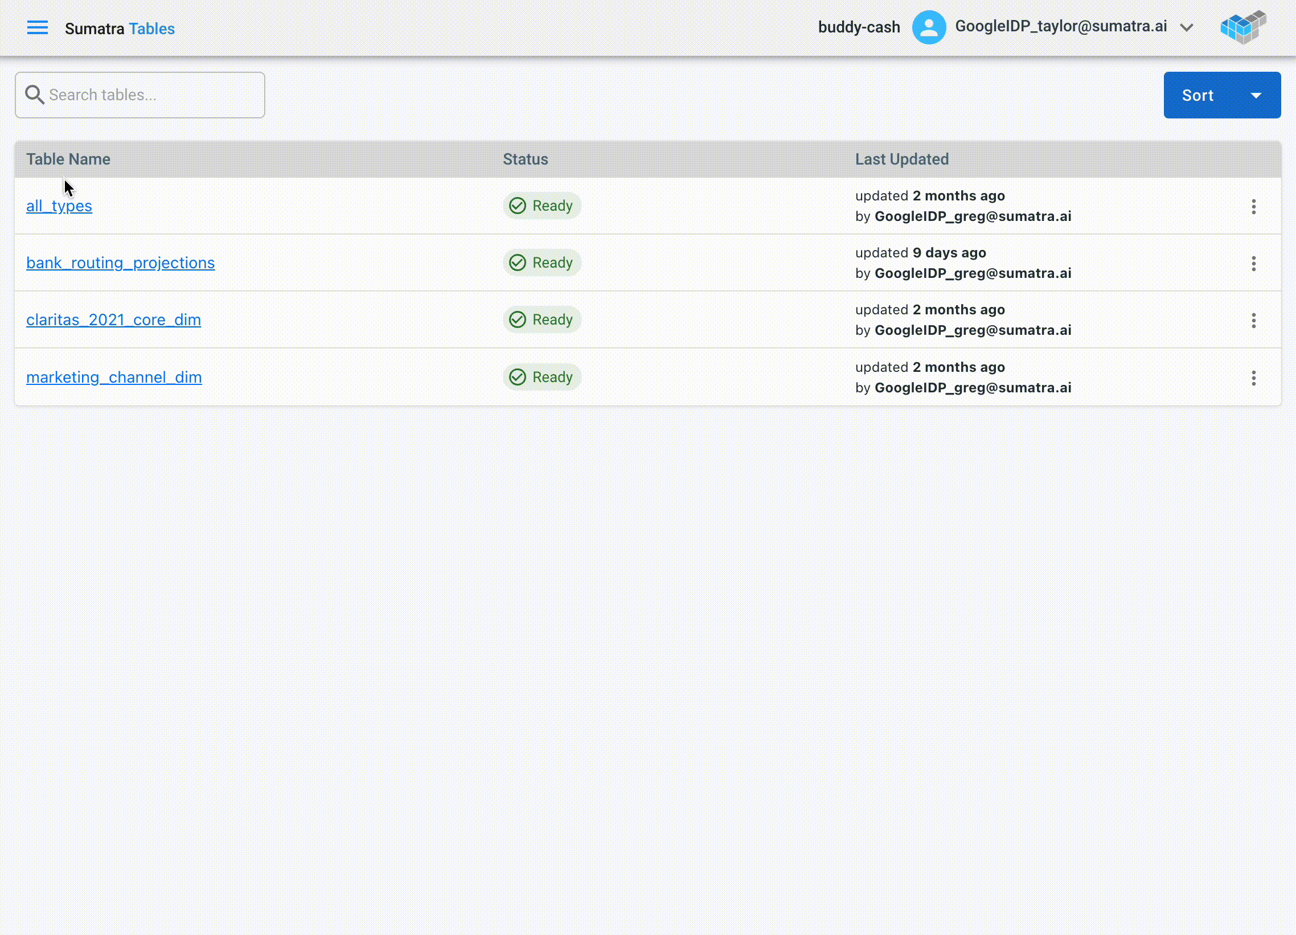Click the user avatar icon
This screenshot has width=1296, height=935.
[x=928, y=27]
